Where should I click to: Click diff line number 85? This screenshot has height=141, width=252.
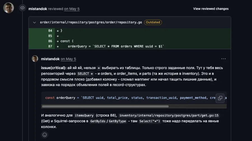tap(50, 36)
